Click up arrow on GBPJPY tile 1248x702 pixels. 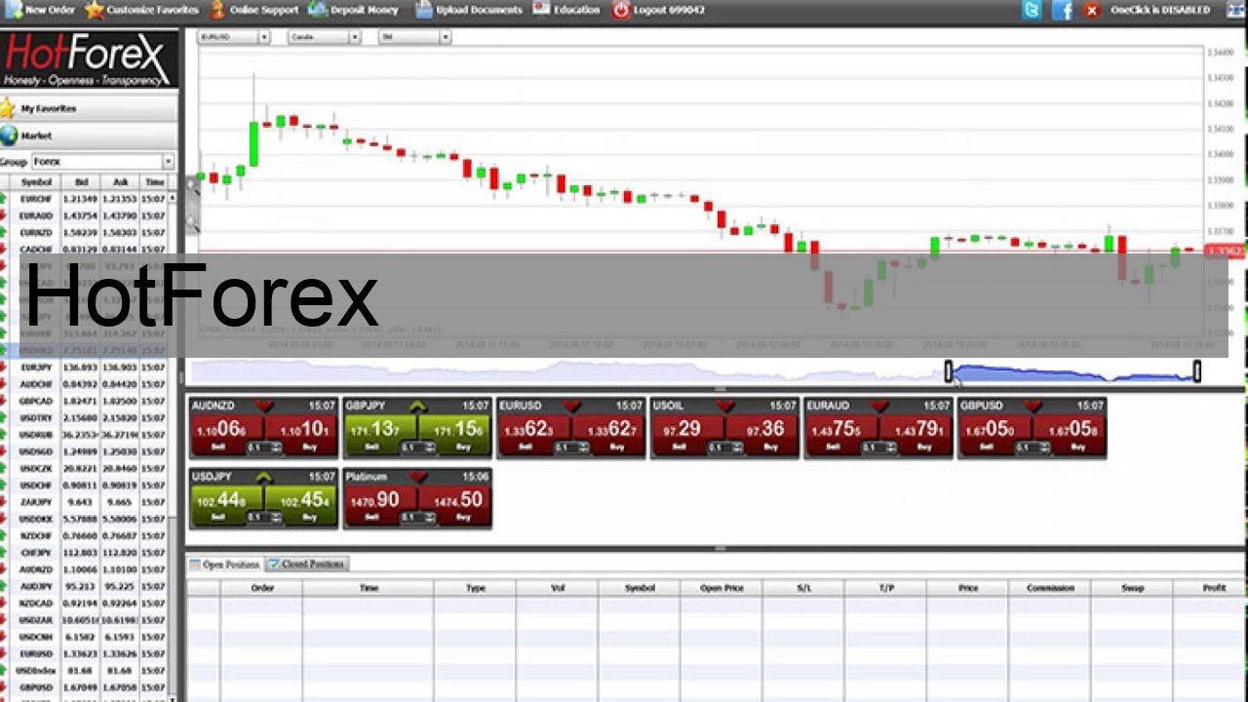417,406
